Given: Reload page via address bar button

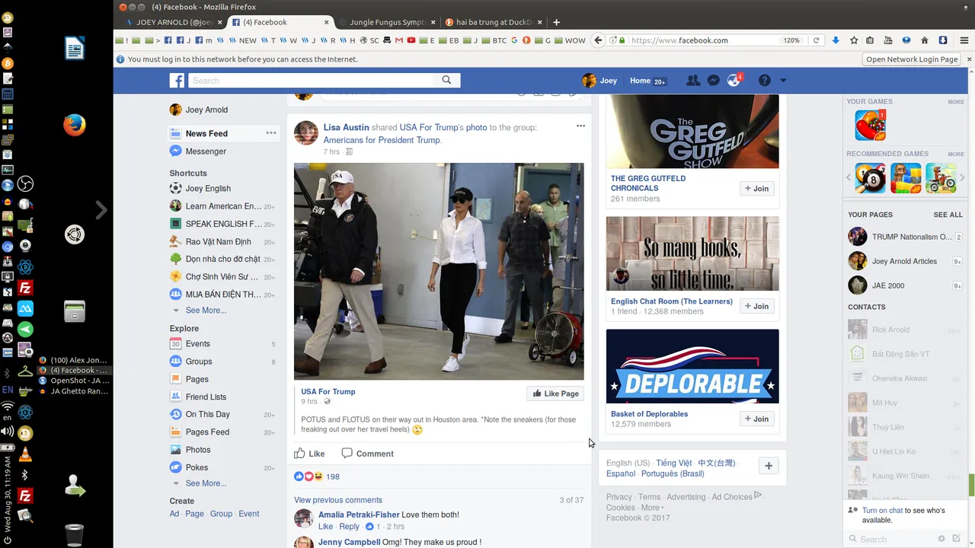Looking at the screenshot, I should pyautogui.click(x=816, y=40).
